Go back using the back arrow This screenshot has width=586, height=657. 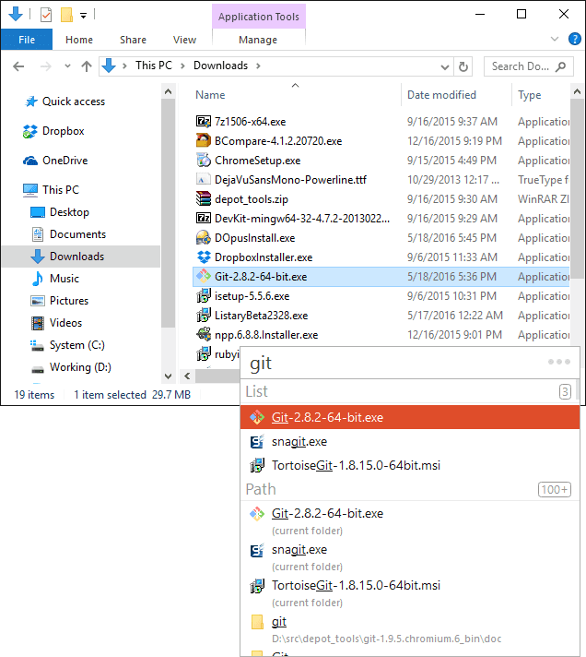[x=18, y=66]
